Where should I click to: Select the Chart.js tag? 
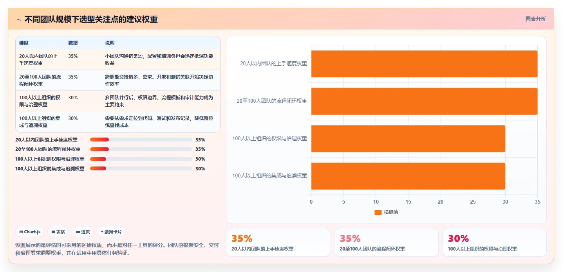[x=30, y=232]
